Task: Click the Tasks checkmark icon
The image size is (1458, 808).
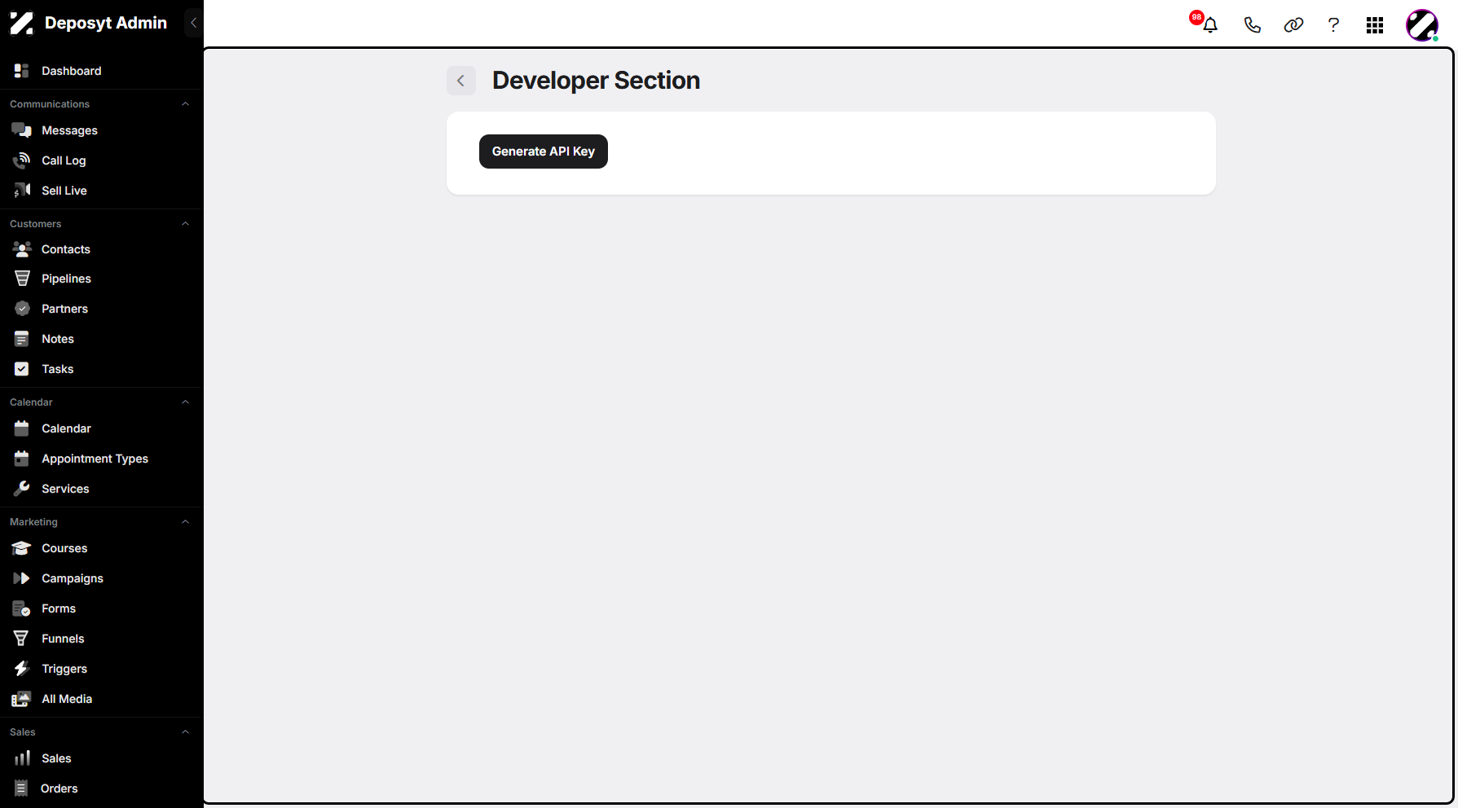Action: coord(22,369)
